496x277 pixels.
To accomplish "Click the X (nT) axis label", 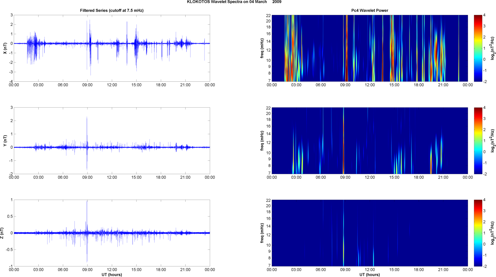I will pyautogui.click(x=5, y=48).
